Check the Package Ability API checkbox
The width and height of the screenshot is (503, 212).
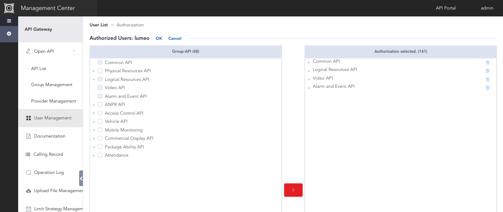100,147
